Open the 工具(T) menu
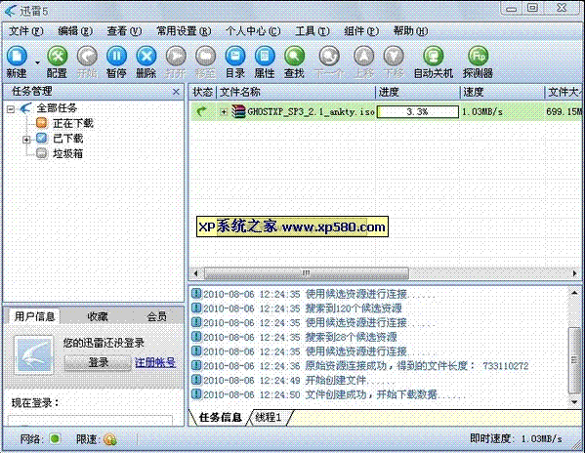This screenshot has width=585, height=453. (312, 31)
